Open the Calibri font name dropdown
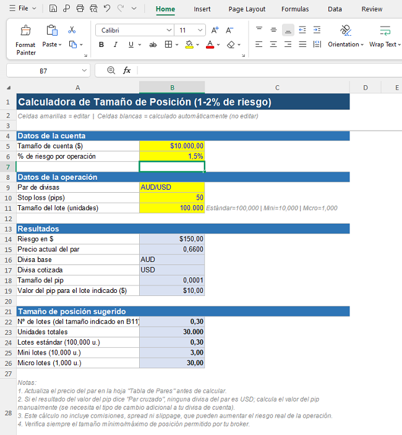Screen dimensions: 402x435 [169, 30]
